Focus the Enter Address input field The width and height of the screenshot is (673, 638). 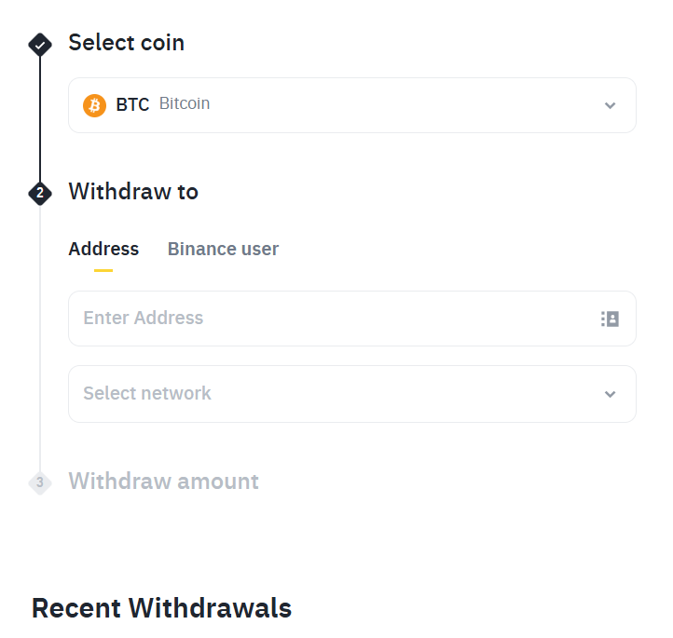coord(326,319)
